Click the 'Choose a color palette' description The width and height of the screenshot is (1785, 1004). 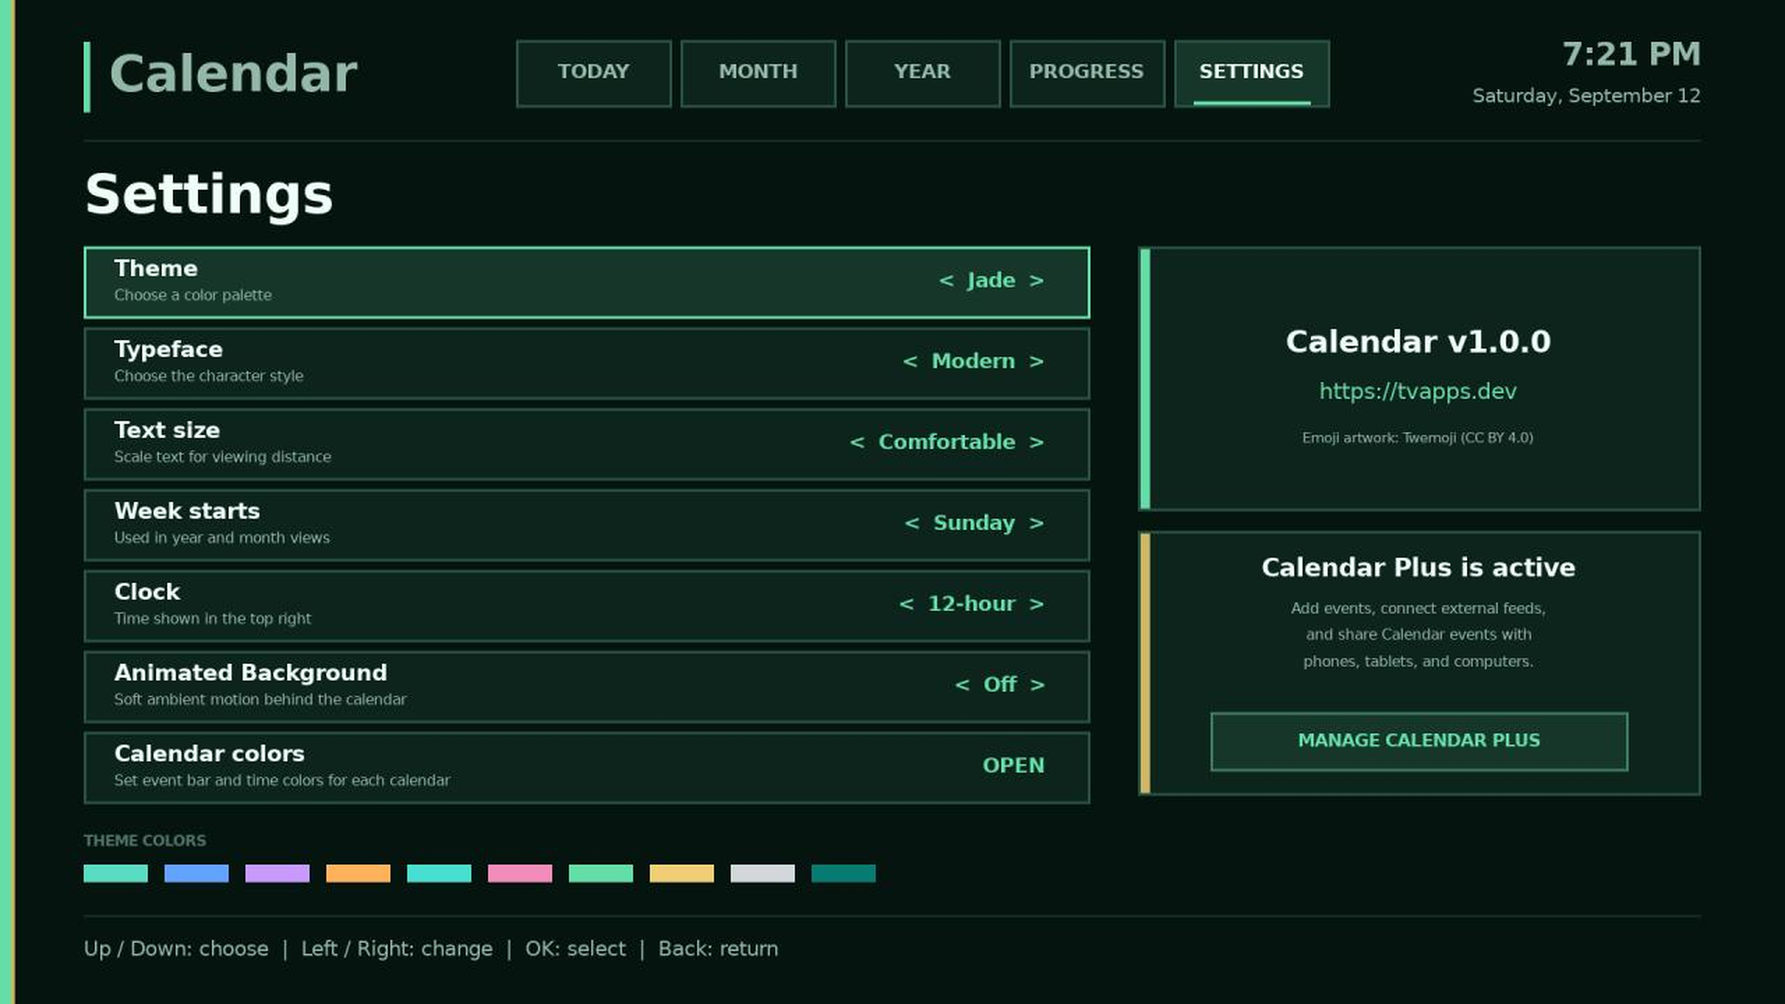coord(193,296)
